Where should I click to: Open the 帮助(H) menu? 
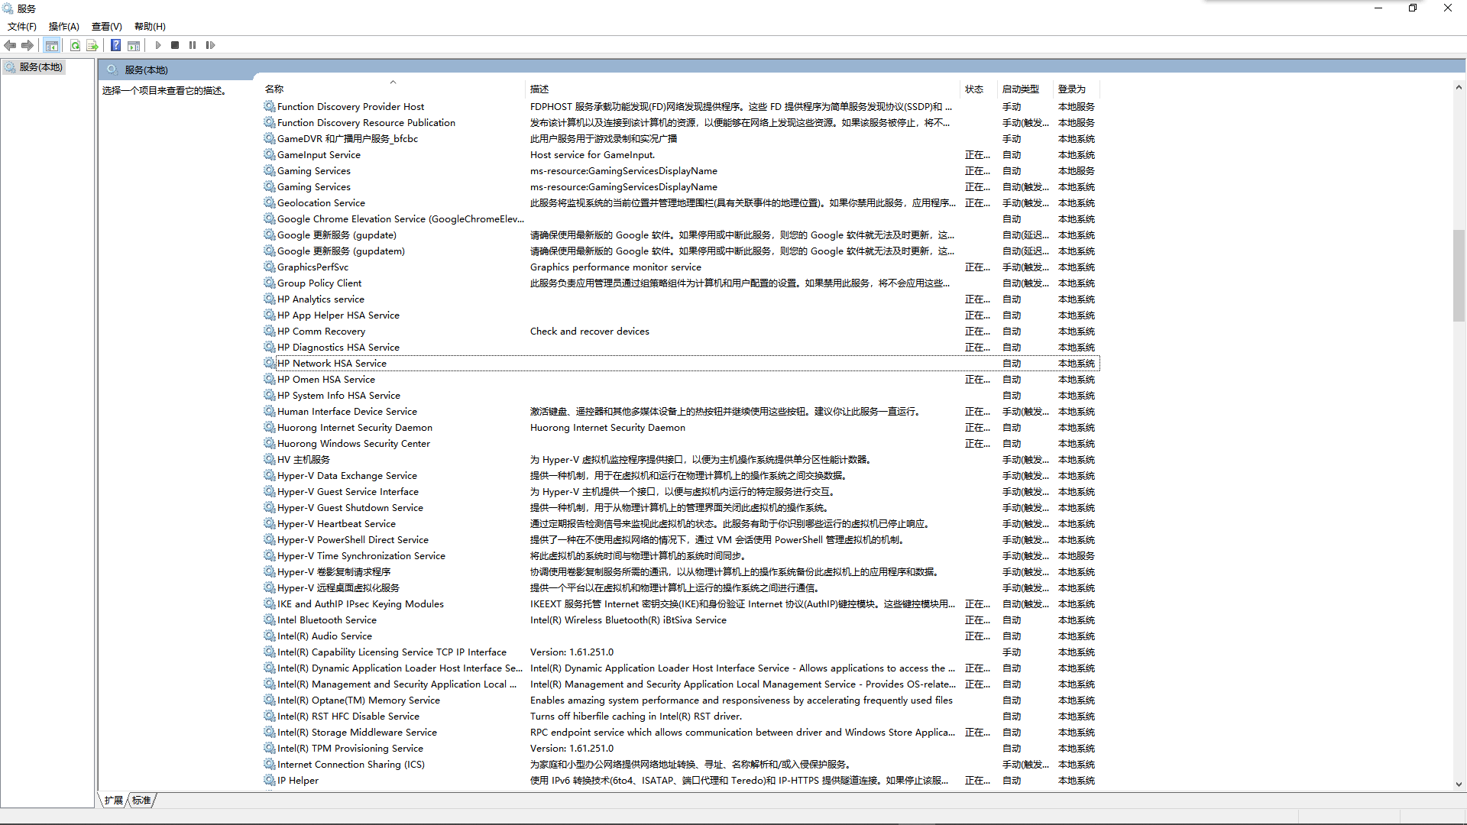tap(150, 26)
